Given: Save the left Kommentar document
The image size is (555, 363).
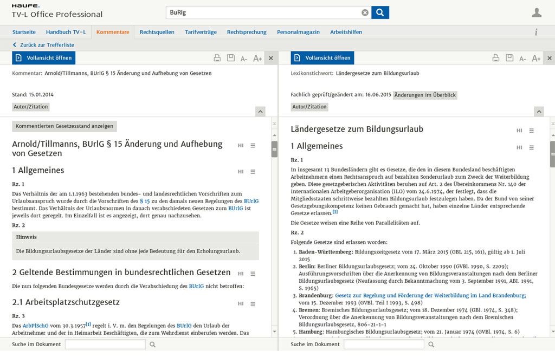Looking at the screenshot, I should pyautogui.click(x=231, y=57).
